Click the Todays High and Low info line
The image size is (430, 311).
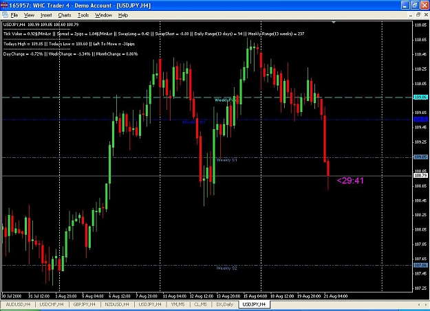tap(69, 44)
